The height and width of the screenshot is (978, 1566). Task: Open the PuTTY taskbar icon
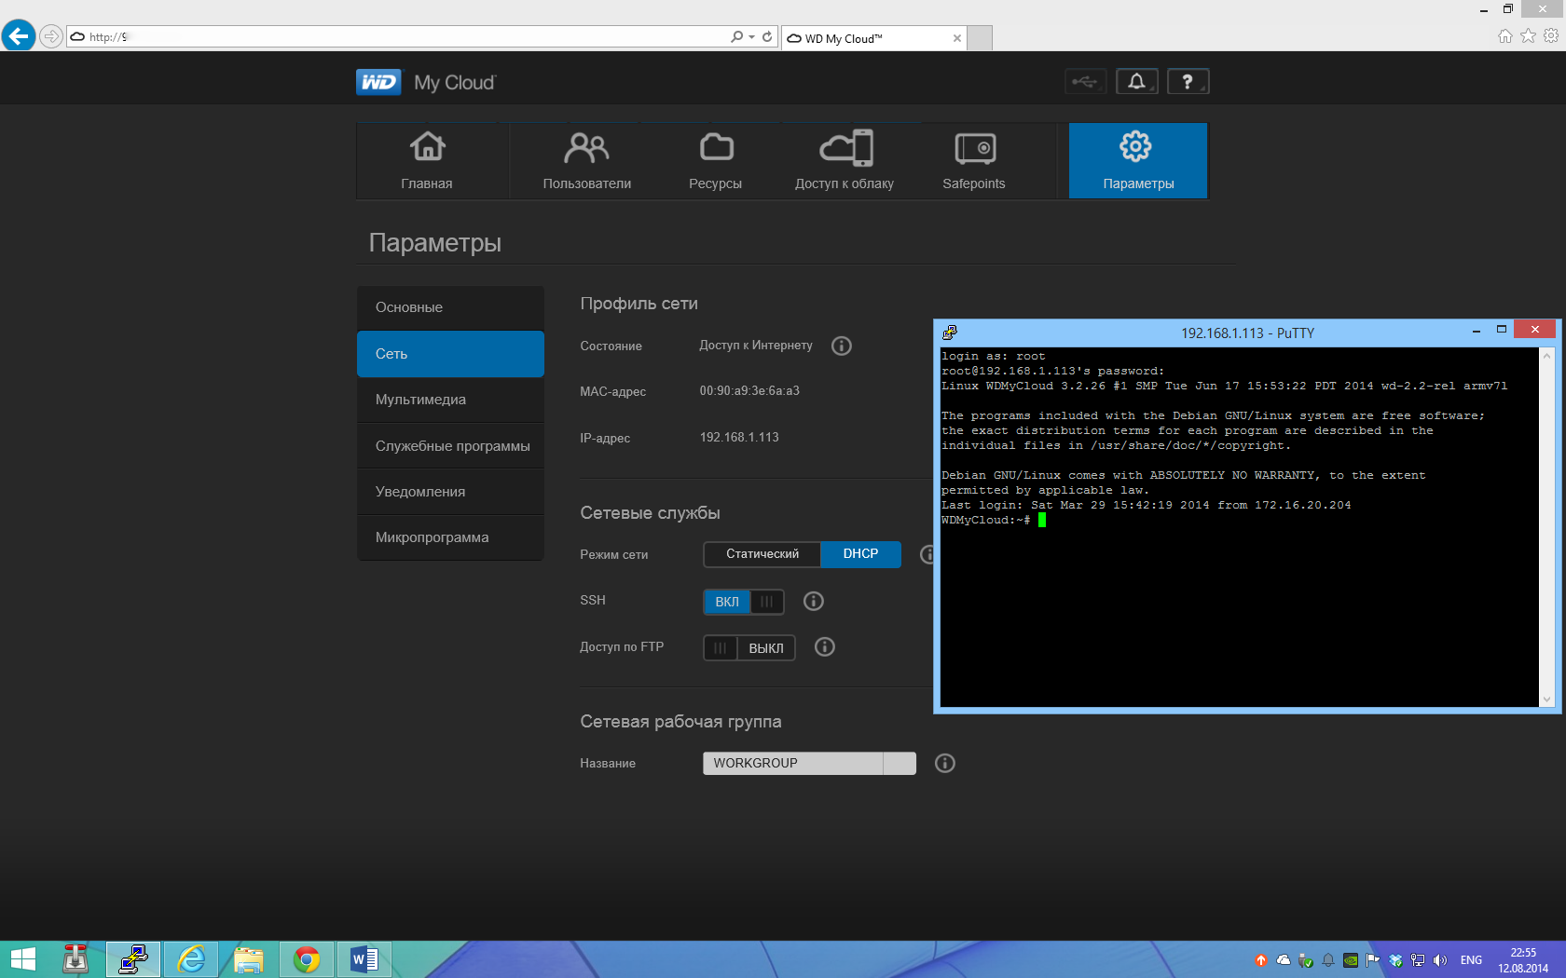[x=133, y=959]
